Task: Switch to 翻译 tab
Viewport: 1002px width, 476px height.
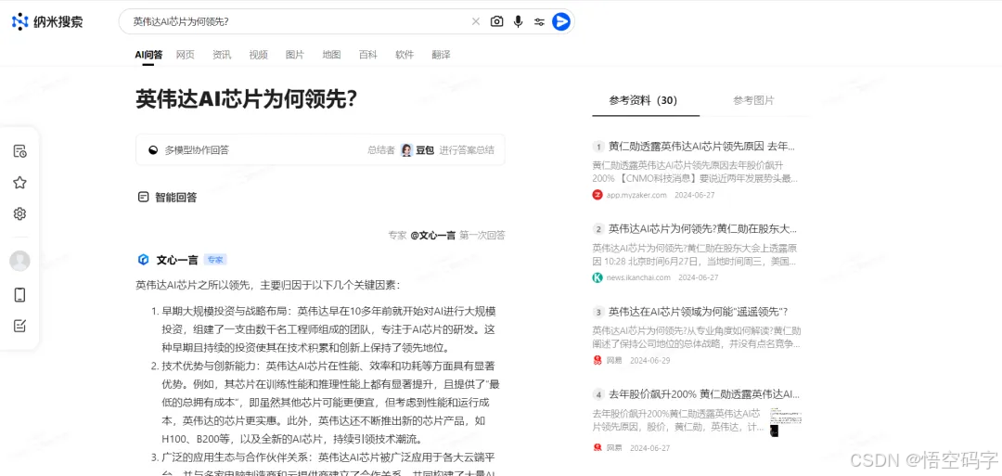Action: [x=441, y=55]
